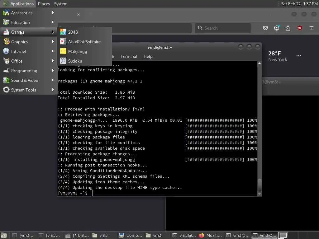The width and height of the screenshot is (319, 239).
Task: Click the 'Proceed with installation? [Y/n]' line
Action: pos(101,109)
